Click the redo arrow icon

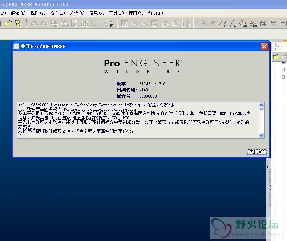[44, 24]
